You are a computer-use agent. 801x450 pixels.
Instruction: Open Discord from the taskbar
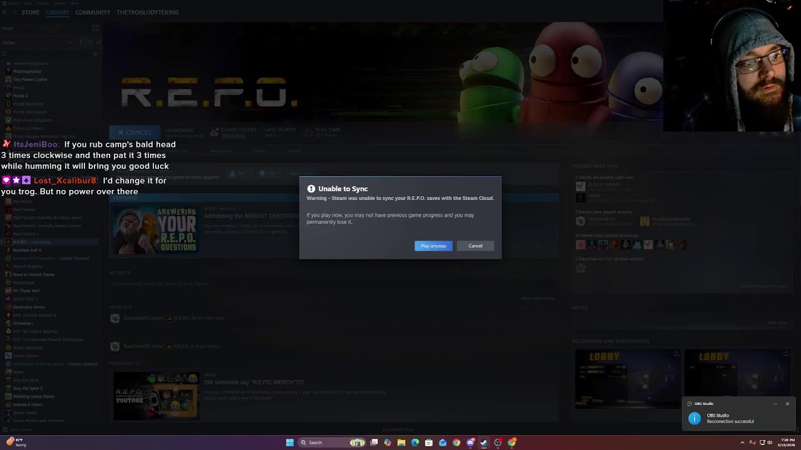click(471, 442)
